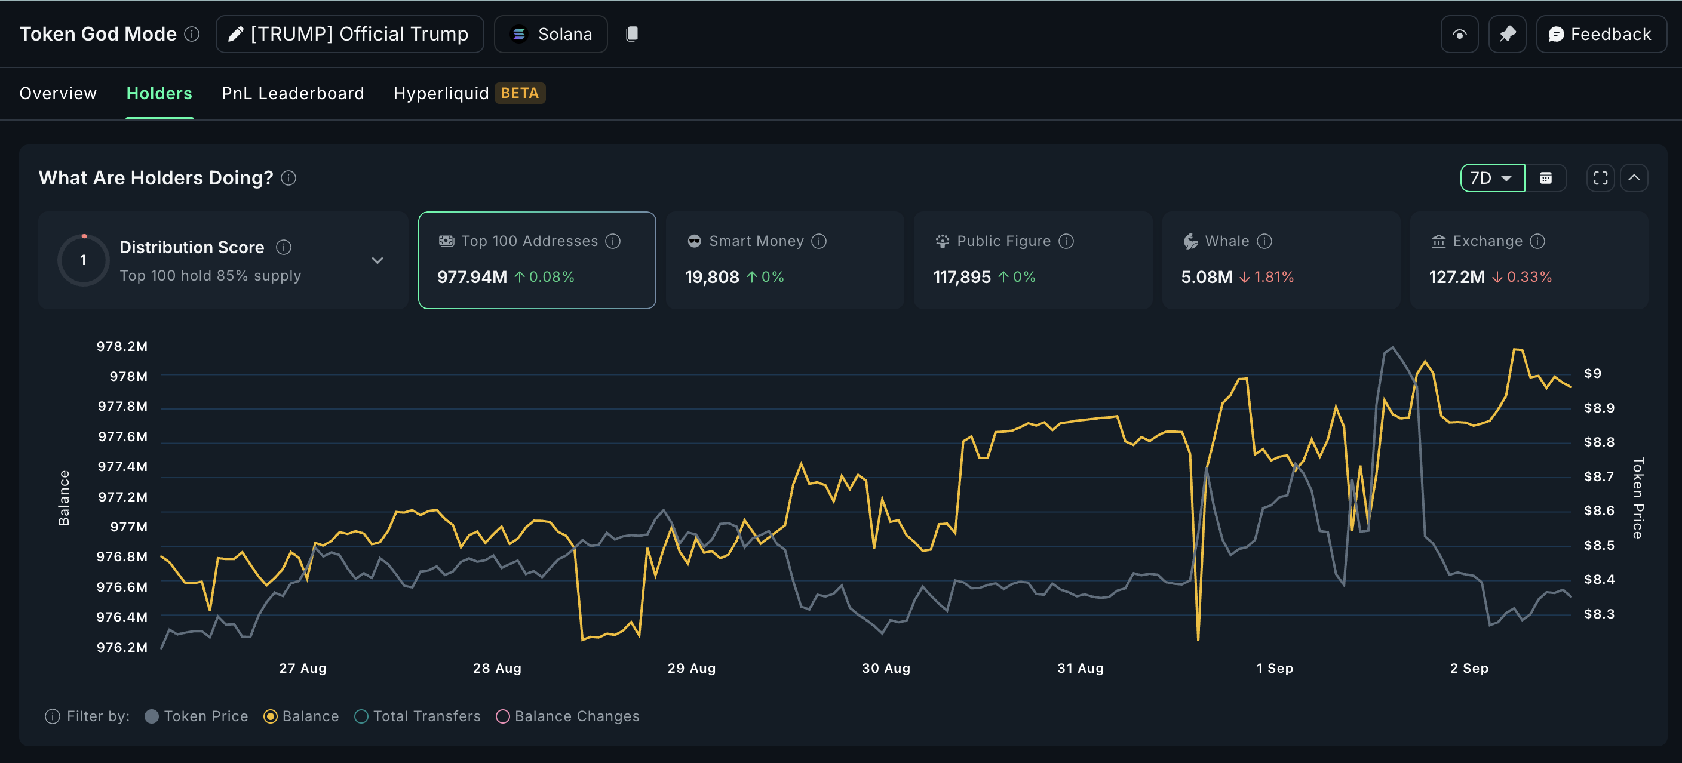Screen dimensions: 1682x763
Task: Select the Balance filter radio
Action: pos(271,716)
